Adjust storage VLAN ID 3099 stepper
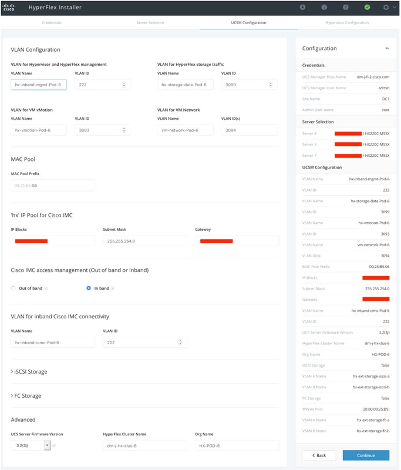Screen dimensions: 401x470 pos(271,85)
